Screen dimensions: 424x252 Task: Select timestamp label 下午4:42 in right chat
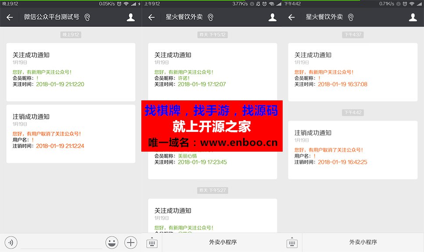point(353,113)
